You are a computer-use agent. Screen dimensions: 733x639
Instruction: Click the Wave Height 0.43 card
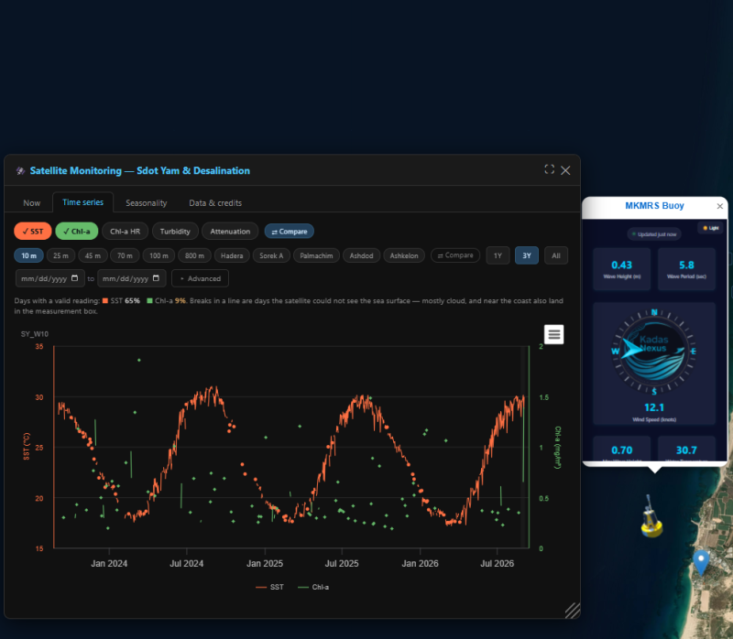pos(622,269)
